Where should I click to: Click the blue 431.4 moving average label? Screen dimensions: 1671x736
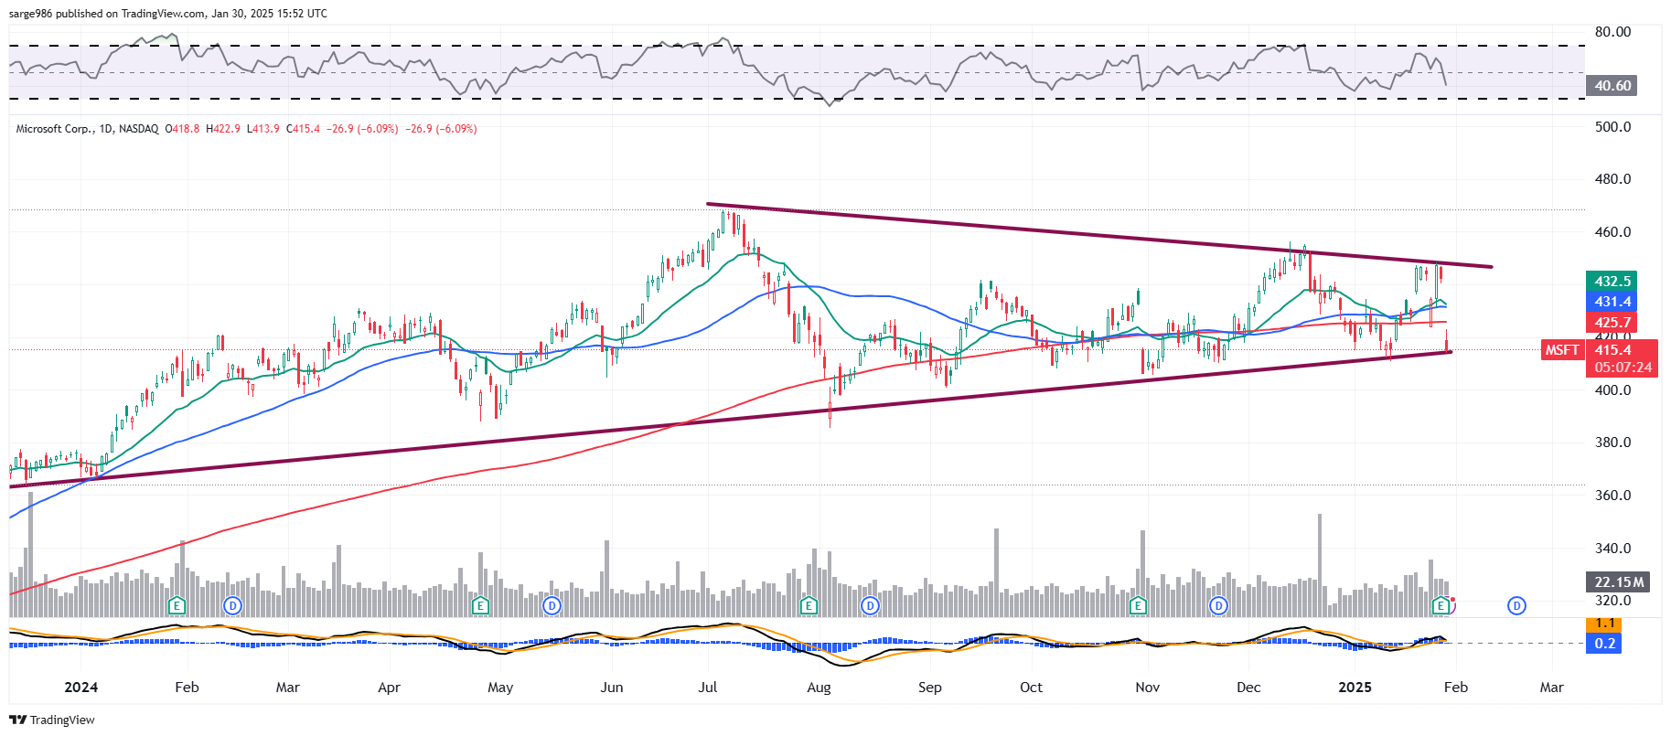tap(1612, 302)
